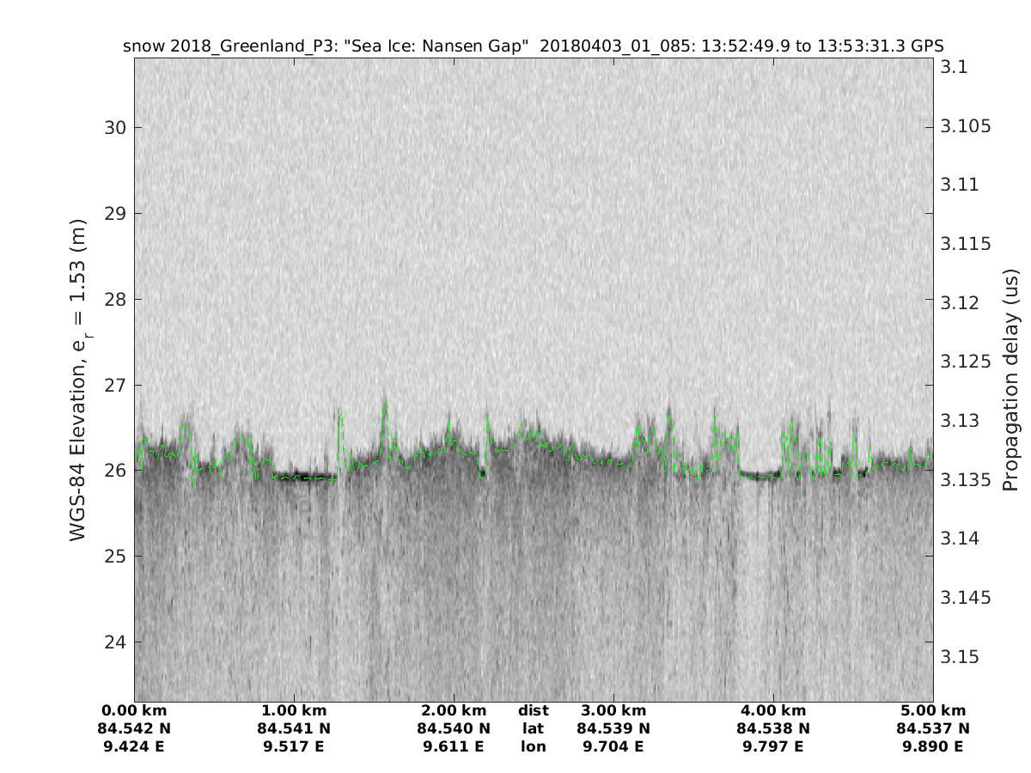This screenshot has width=1031, height=773.
Task: Click the plot title text at top
Action: (x=533, y=46)
